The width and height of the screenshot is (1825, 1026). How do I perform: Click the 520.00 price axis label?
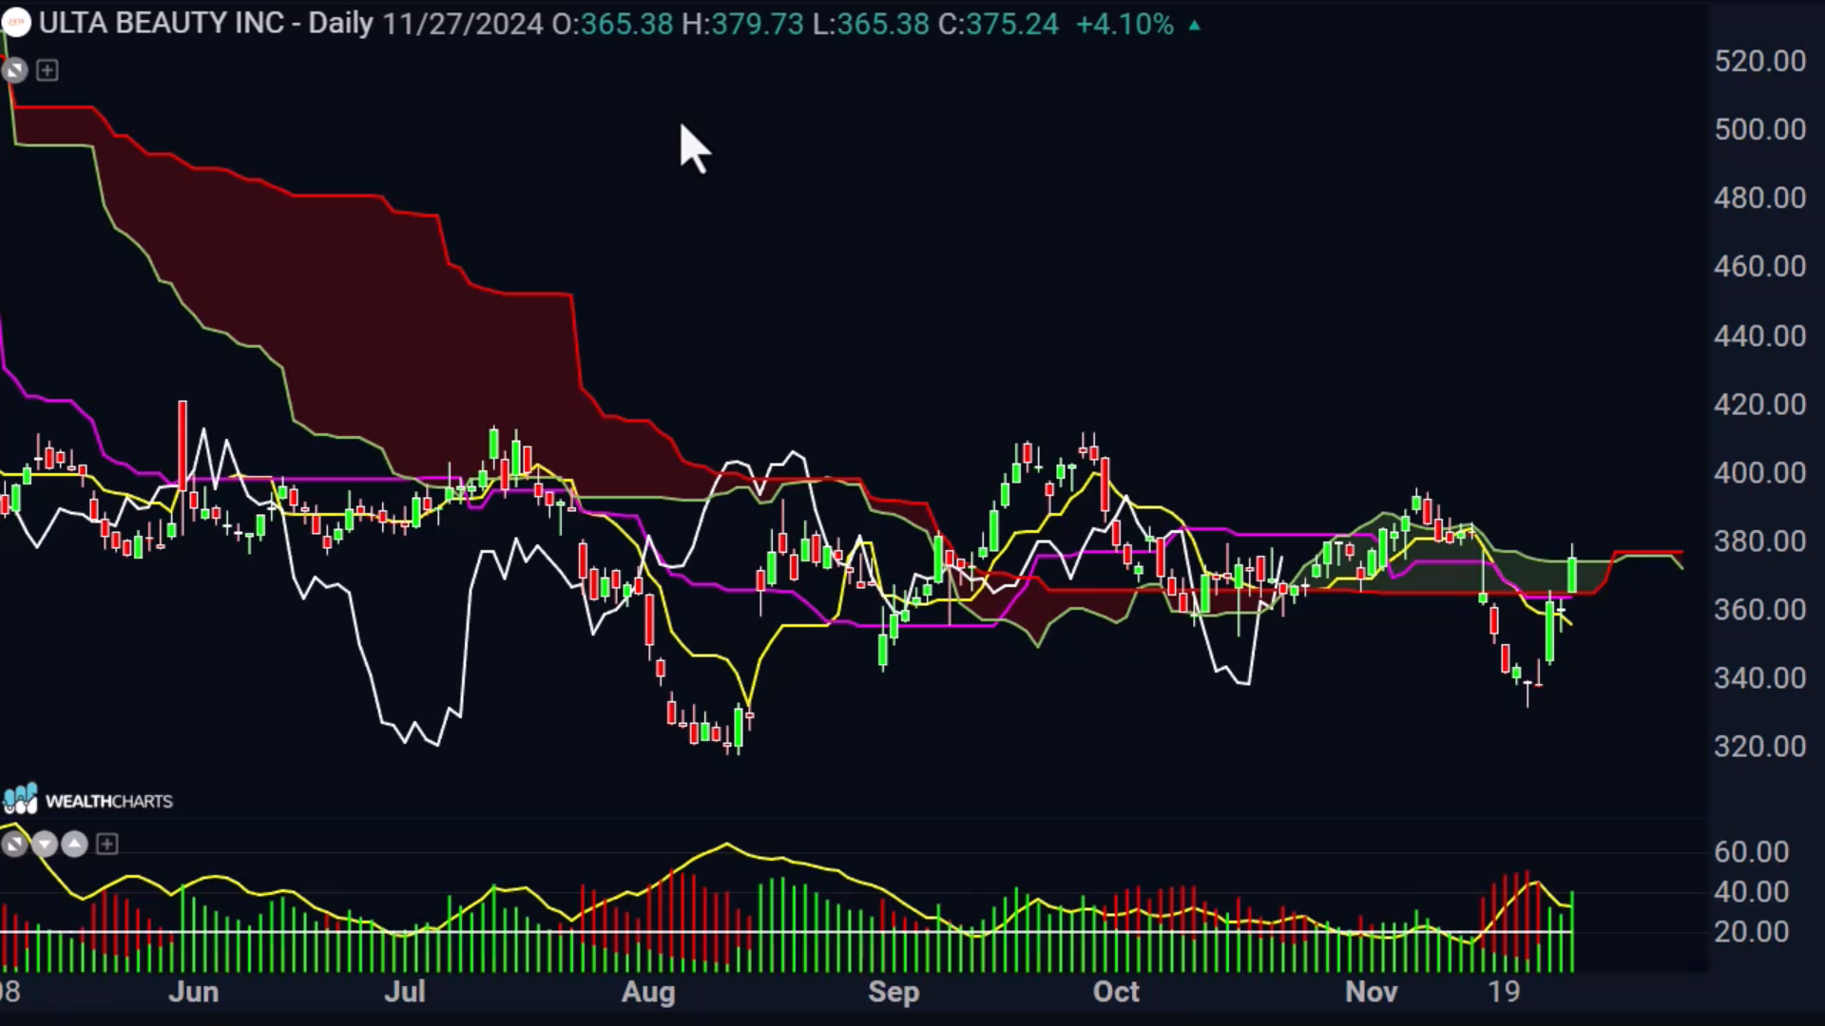[1759, 61]
